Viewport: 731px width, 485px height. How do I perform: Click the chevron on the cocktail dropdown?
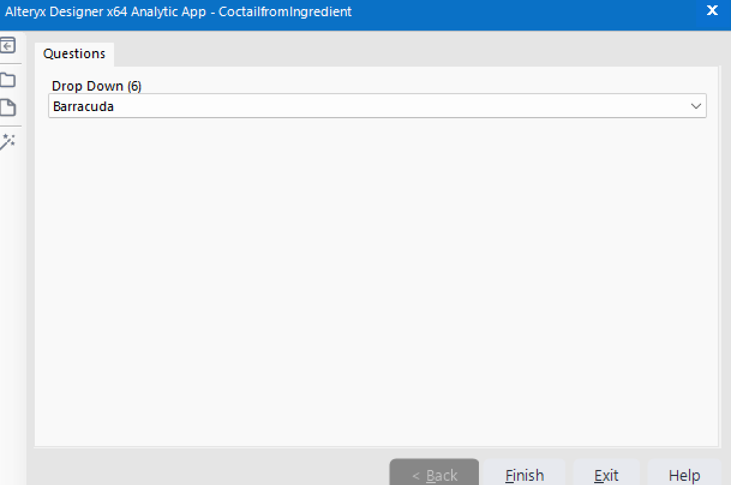(x=696, y=106)
